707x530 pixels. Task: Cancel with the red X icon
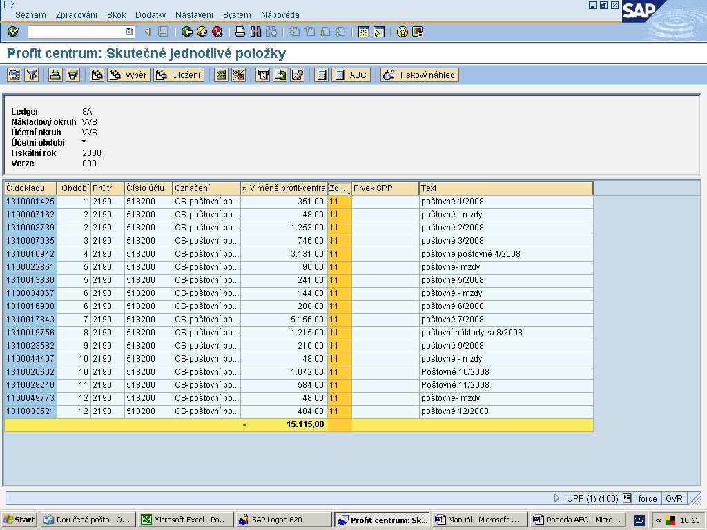point(217,32)
